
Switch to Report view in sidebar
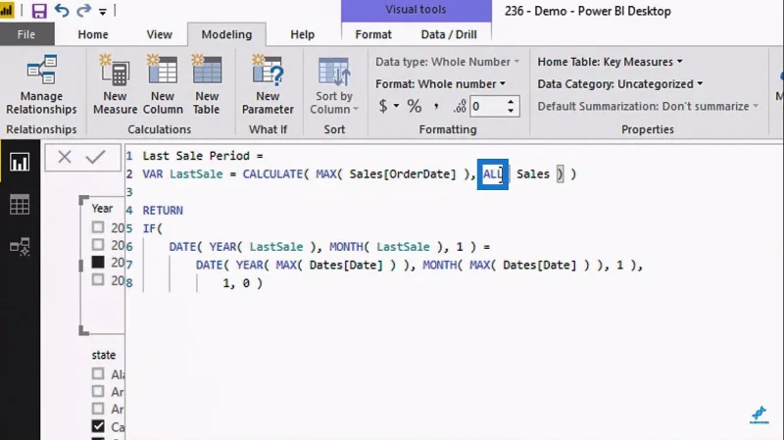click(20, 163)
